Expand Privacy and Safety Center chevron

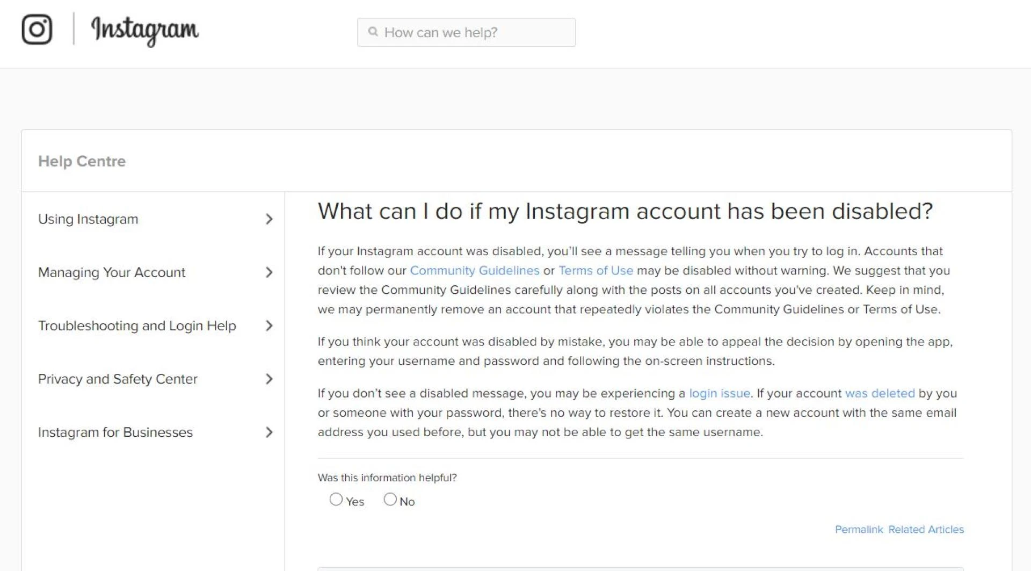[x=269, y=379]
